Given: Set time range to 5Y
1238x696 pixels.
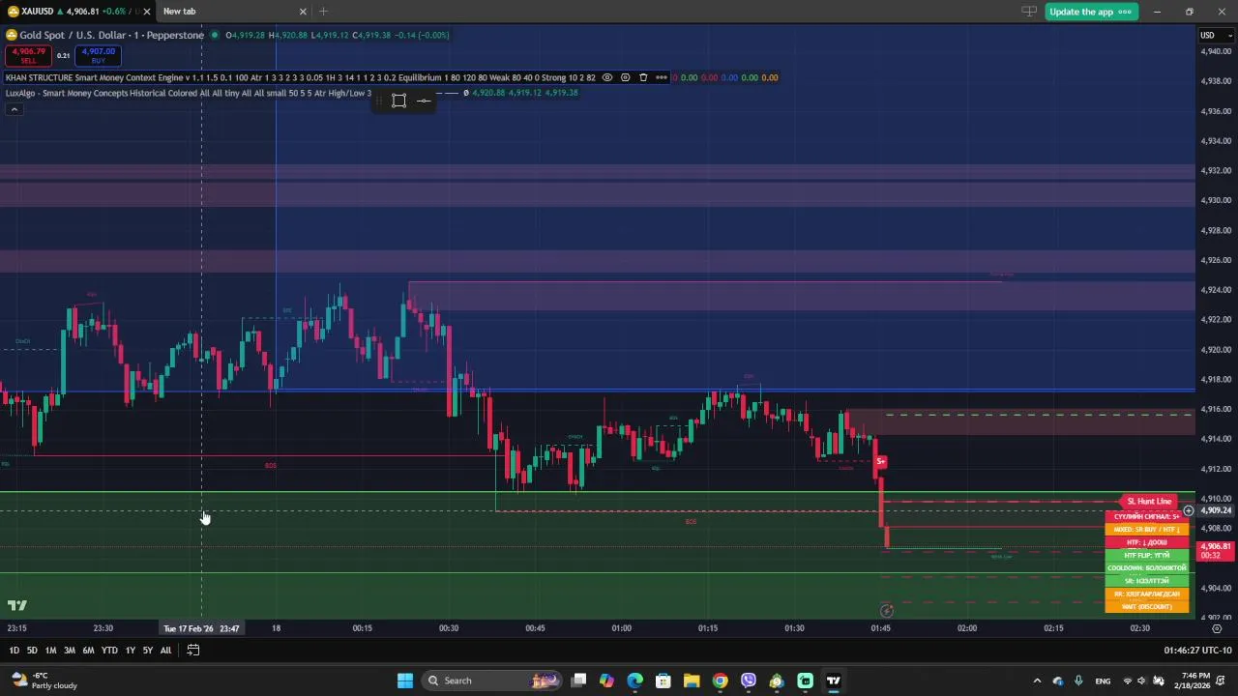Looking at the screenshot, I should (148, 651).
